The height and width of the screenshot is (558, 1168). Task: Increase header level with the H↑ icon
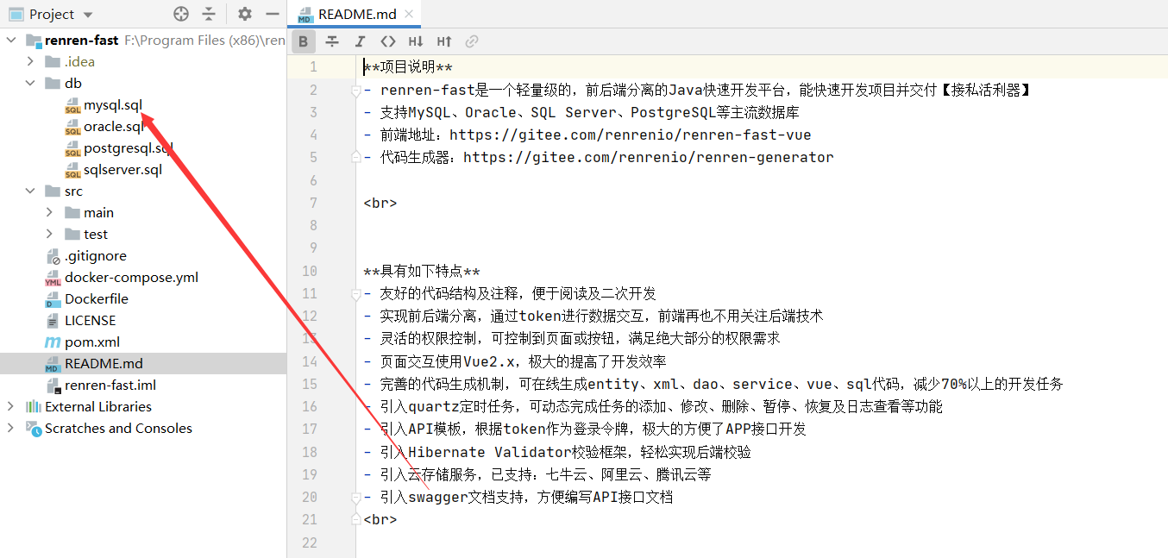coord(444,41)
